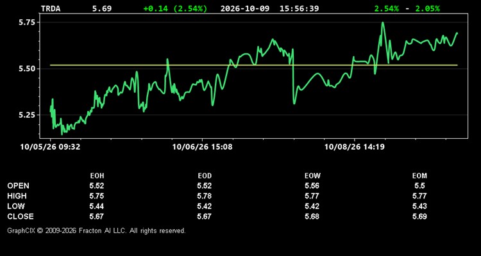The height and width of the screenshot is (256, 481).
Task: Select the EOH column header
Action: click(x=97, y=176)
